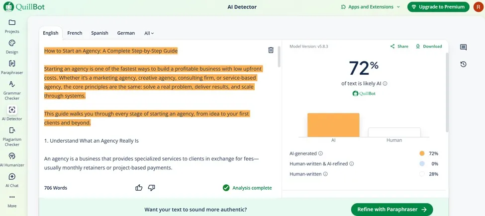
Task: Open the history clock icon
Action: coord(463,64)
